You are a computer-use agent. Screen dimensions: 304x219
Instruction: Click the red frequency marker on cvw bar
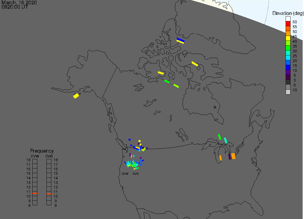click(35, 193)
